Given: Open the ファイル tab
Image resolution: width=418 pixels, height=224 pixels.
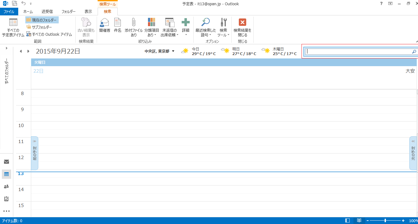Looking at the screenshot, I should (x=9, y=12).
